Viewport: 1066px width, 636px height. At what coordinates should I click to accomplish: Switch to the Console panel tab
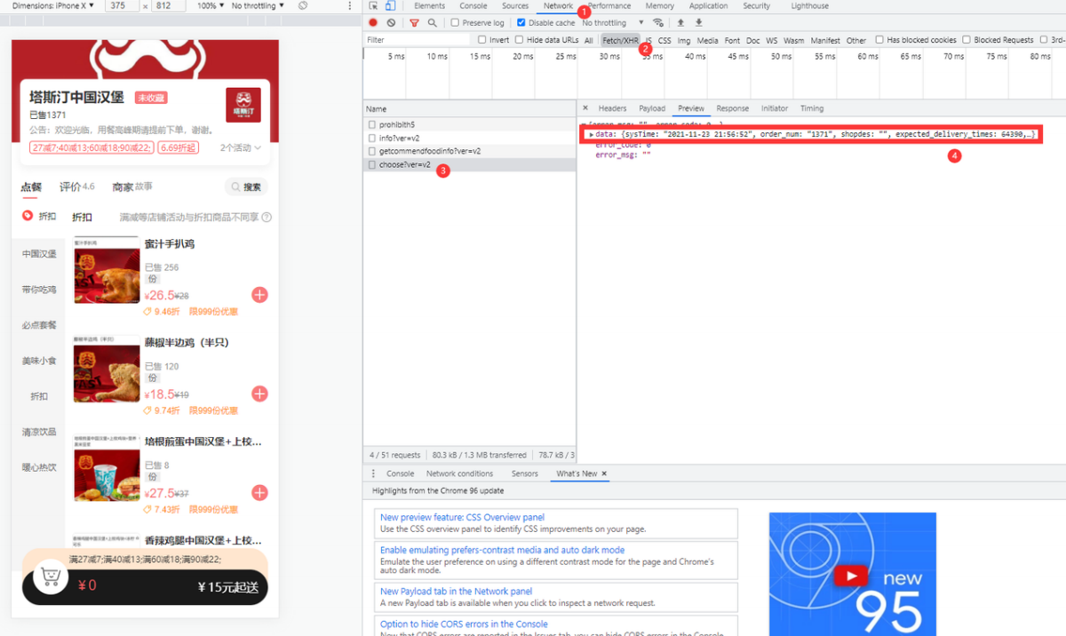473,6
